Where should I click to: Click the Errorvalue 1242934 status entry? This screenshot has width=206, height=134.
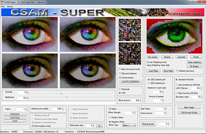(33, 132)
